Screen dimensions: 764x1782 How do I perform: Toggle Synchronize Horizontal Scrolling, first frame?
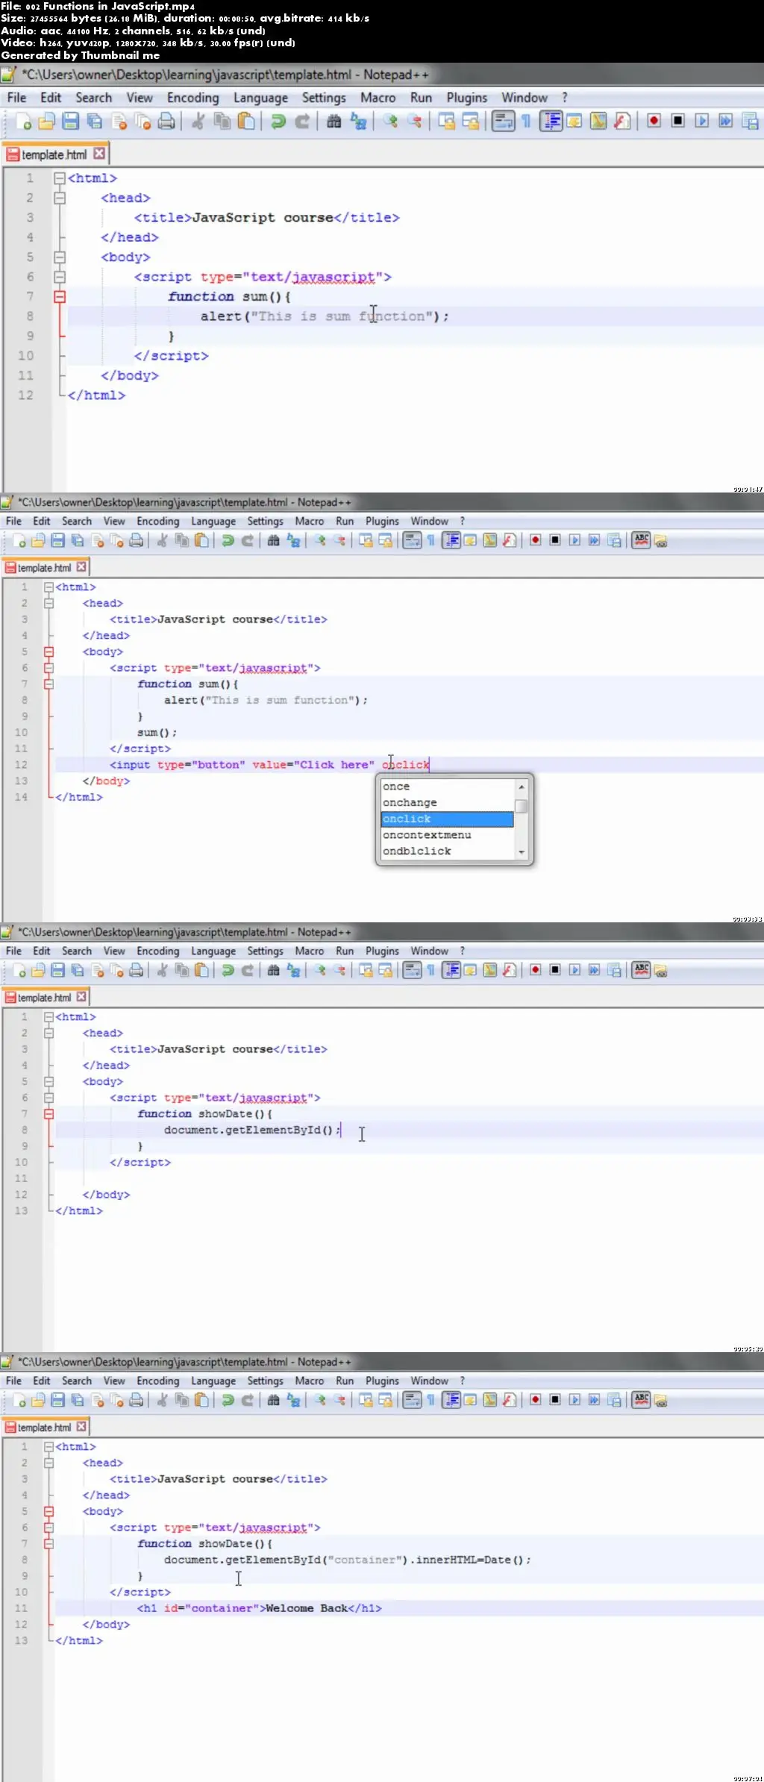pos(471,122)
